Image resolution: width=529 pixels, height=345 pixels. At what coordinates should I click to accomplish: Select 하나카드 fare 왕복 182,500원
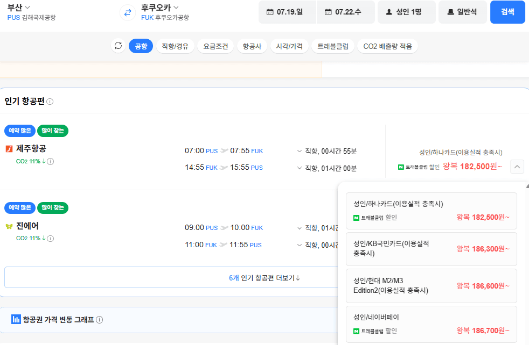click(x=431, y=211)
